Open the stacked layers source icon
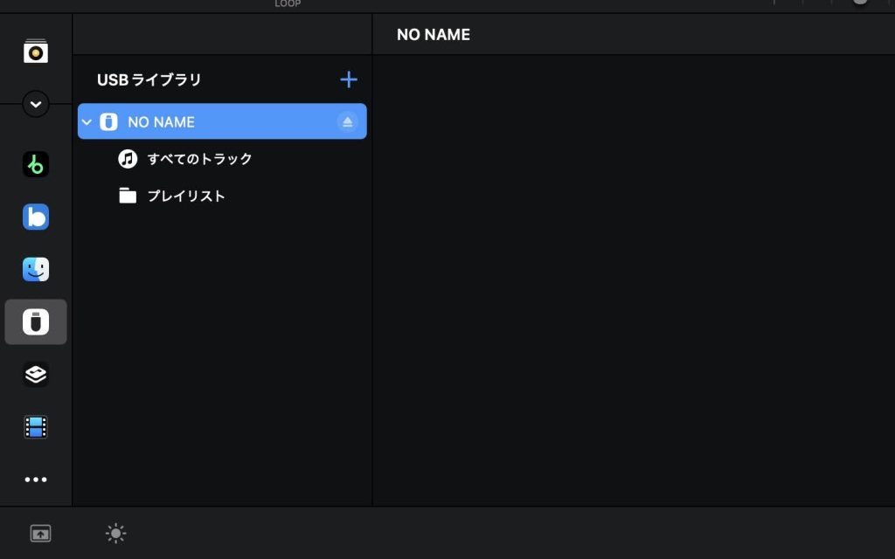The width and height of the screenshot is (895, 559). pos(36,375)
